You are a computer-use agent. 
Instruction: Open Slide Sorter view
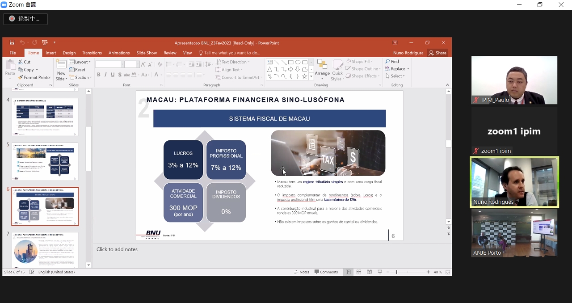click(359, 272)
